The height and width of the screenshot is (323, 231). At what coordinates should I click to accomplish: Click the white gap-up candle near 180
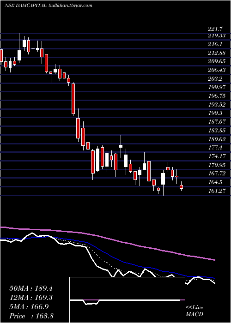121,146
